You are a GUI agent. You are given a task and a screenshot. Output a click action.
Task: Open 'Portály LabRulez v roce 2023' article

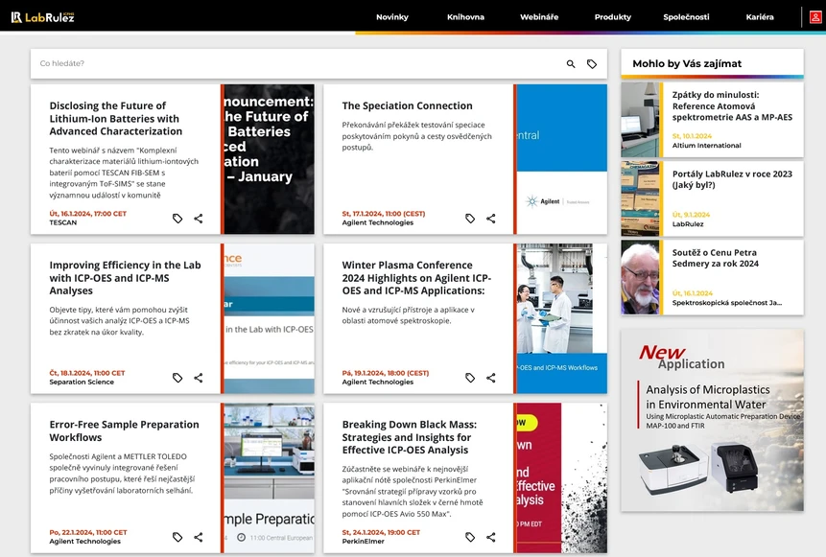(x=732, y=179)
